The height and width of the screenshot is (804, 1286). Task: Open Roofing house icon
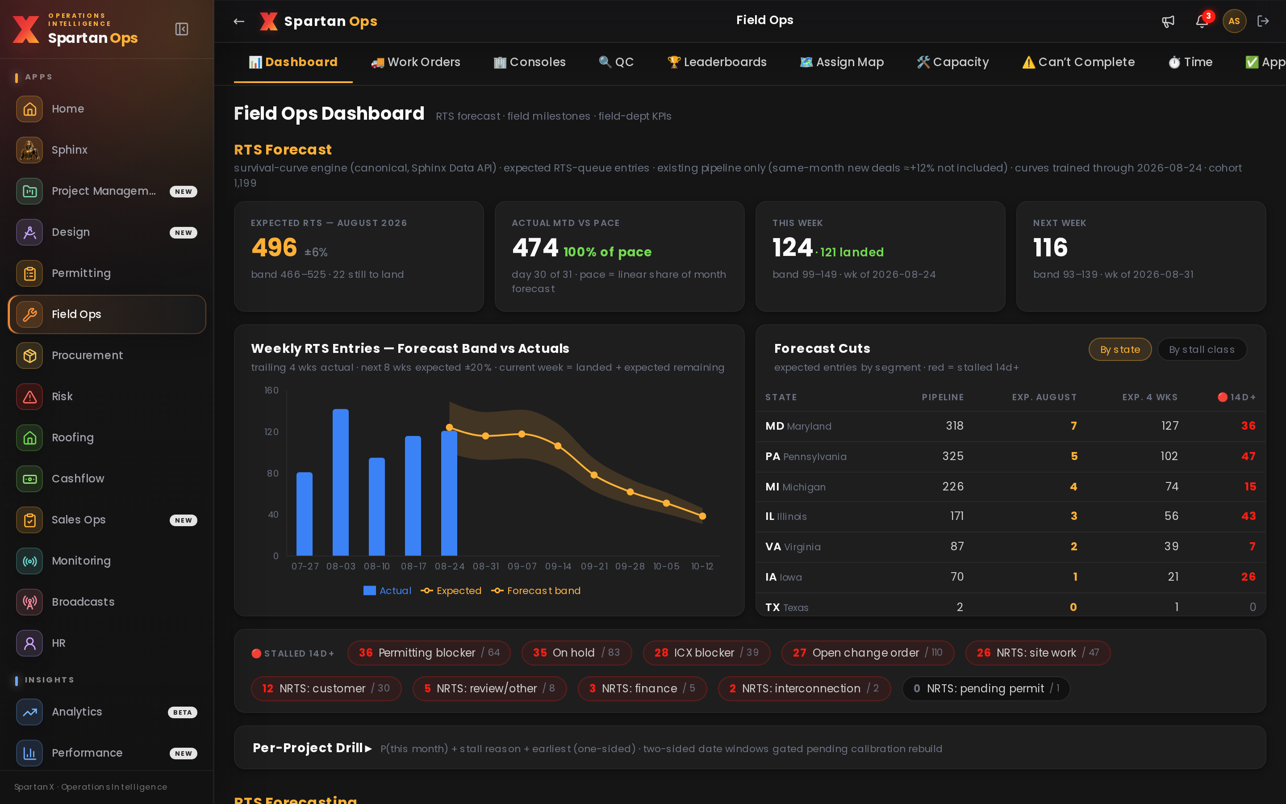pos(30,438)
